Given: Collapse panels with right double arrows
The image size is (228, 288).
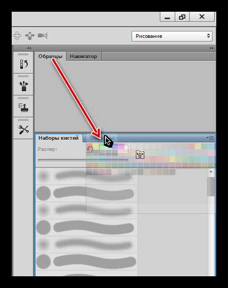Looking at the screenshot, I should click(211, 49).
